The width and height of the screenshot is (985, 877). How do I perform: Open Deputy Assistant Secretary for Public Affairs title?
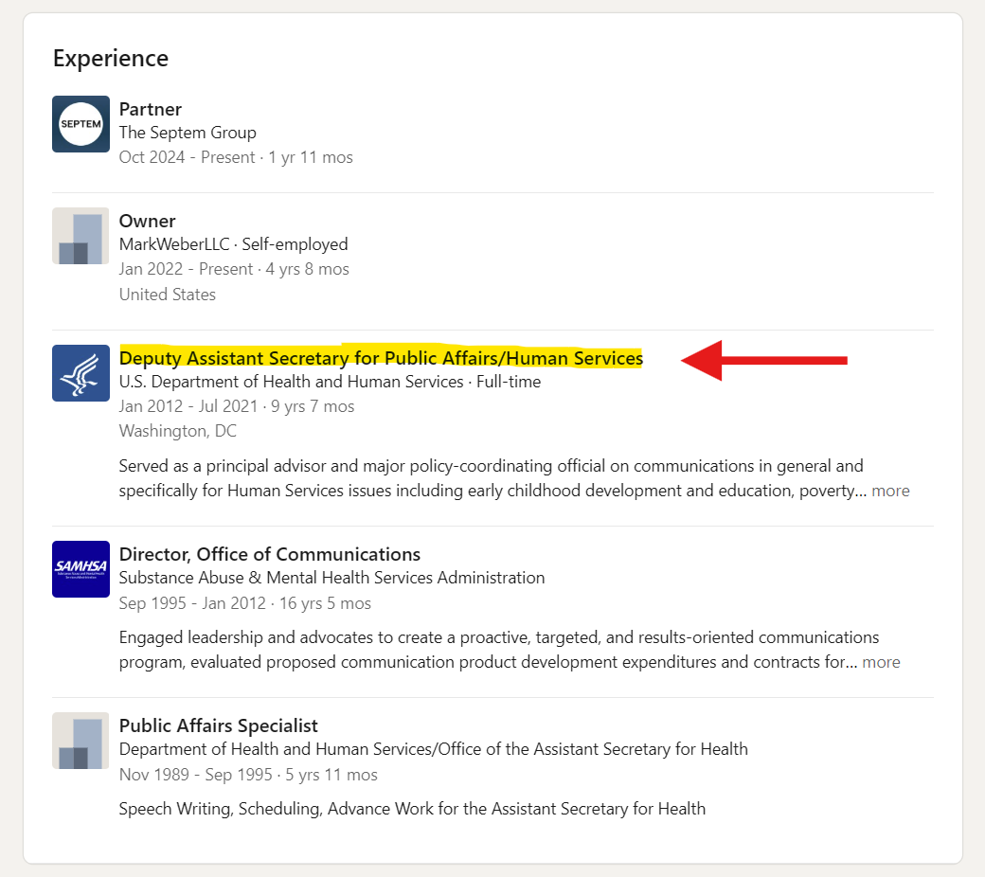(x=381, y=358)
